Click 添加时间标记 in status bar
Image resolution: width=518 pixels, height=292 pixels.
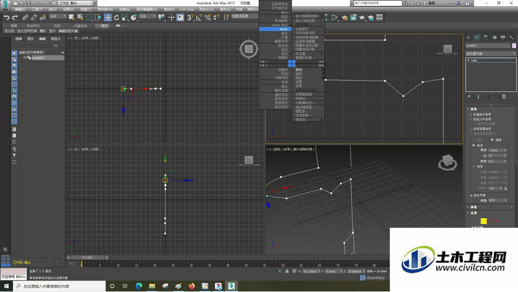click(x=376, y=278)
